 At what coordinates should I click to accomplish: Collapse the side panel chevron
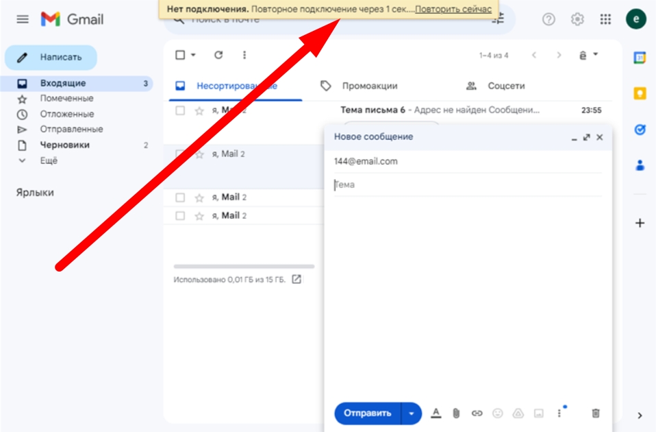point(640,416)
